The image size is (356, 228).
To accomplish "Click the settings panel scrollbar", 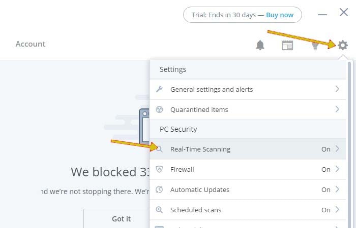I will pos(349,145).
